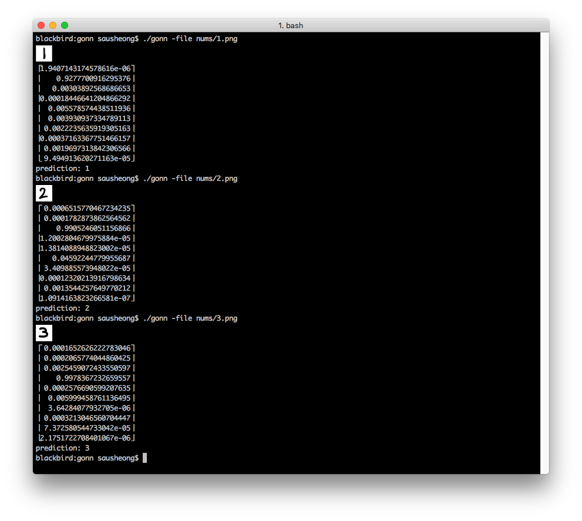Click value 1.3814088948823002e-05
Screen dimensions: 582x521
85,248
